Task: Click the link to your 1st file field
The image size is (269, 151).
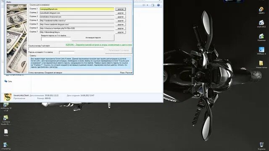Action: [66, 49]
